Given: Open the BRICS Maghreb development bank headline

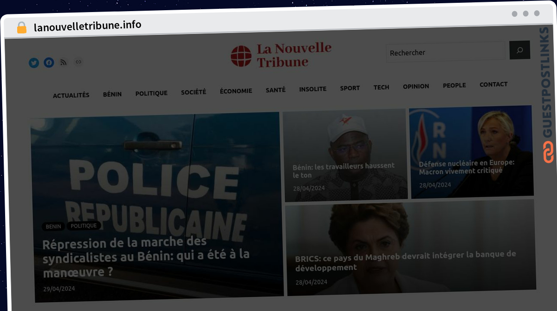Looking at the screenshot, I should tap(406, 261).
